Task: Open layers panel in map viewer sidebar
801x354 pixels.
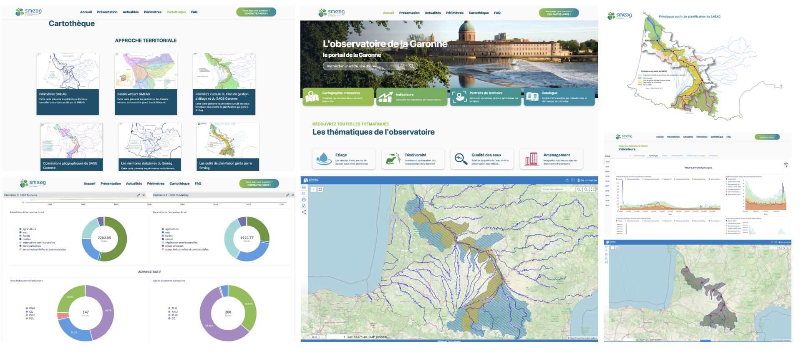Action: point(304,188)
